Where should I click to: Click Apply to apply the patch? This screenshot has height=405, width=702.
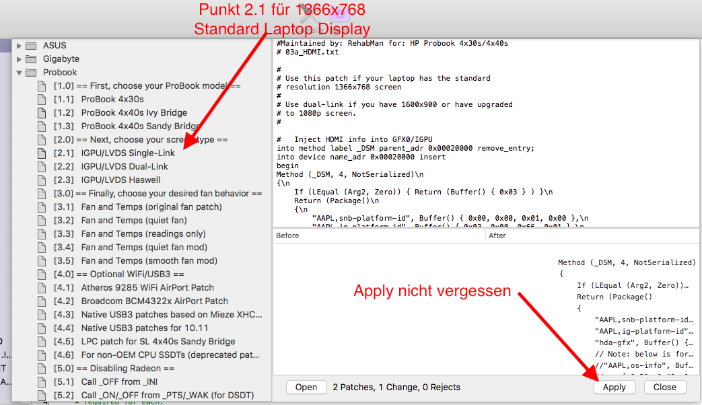(x=615, y=387)
